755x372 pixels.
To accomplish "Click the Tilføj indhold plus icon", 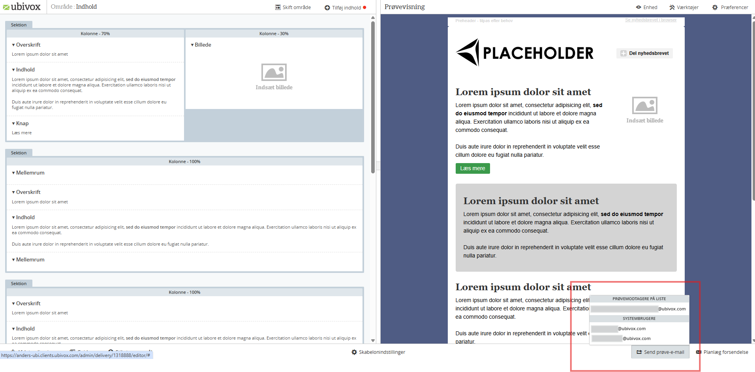I will 327,8.
